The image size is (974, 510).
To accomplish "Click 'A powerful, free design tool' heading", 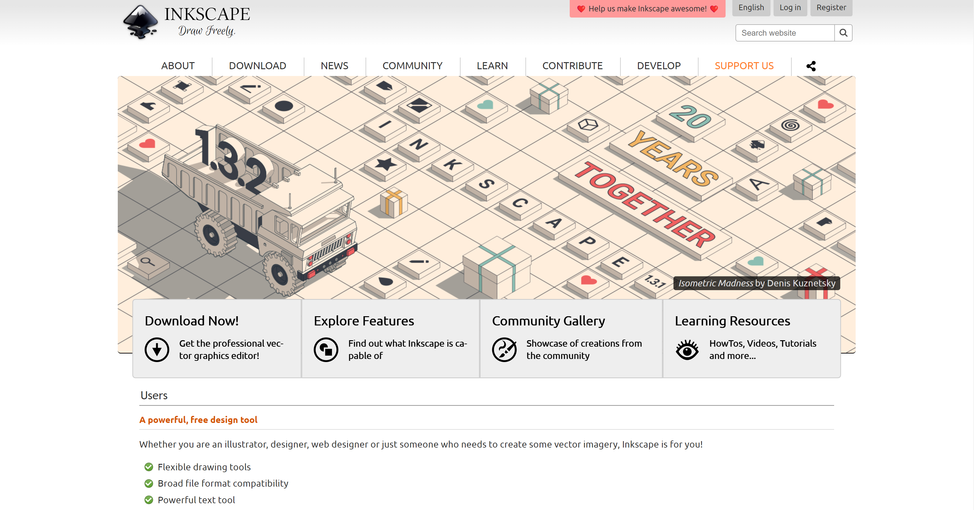I will [198, 420].
